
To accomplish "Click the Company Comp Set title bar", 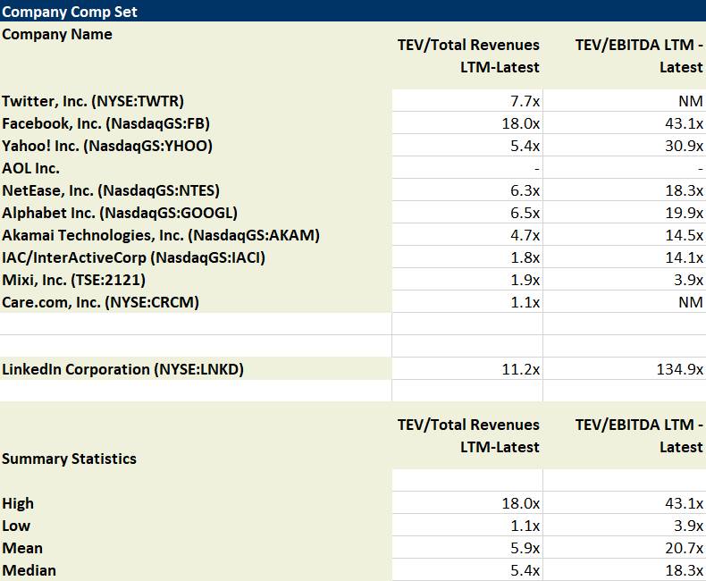I will (352, 12).
